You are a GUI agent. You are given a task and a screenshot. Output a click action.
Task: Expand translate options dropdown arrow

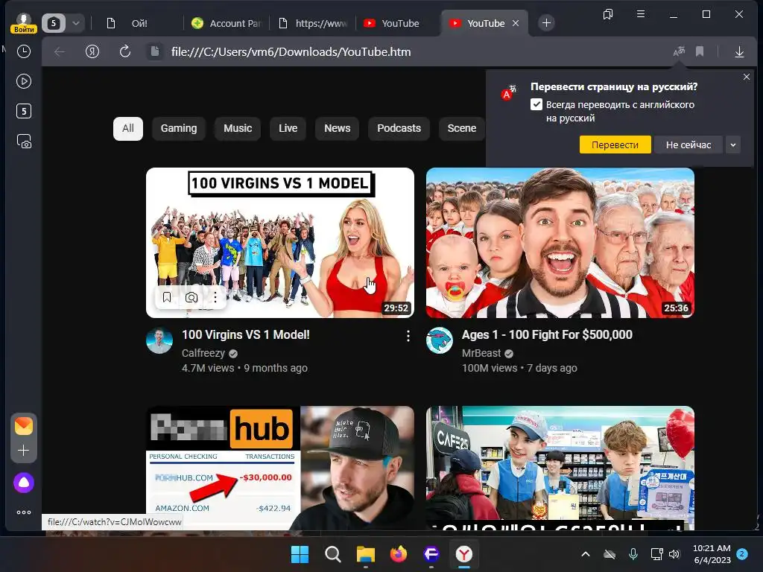pos(733,145)
